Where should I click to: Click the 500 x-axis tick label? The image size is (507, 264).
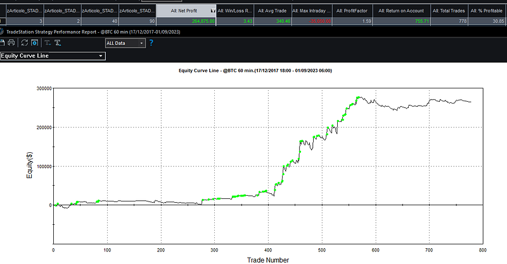coord(322,250)
